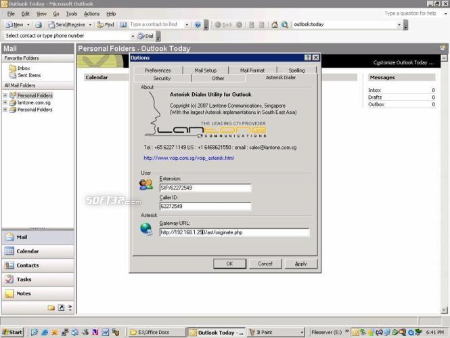
Task: Open Mail pane in navigation bar
Action: [38, 237]
